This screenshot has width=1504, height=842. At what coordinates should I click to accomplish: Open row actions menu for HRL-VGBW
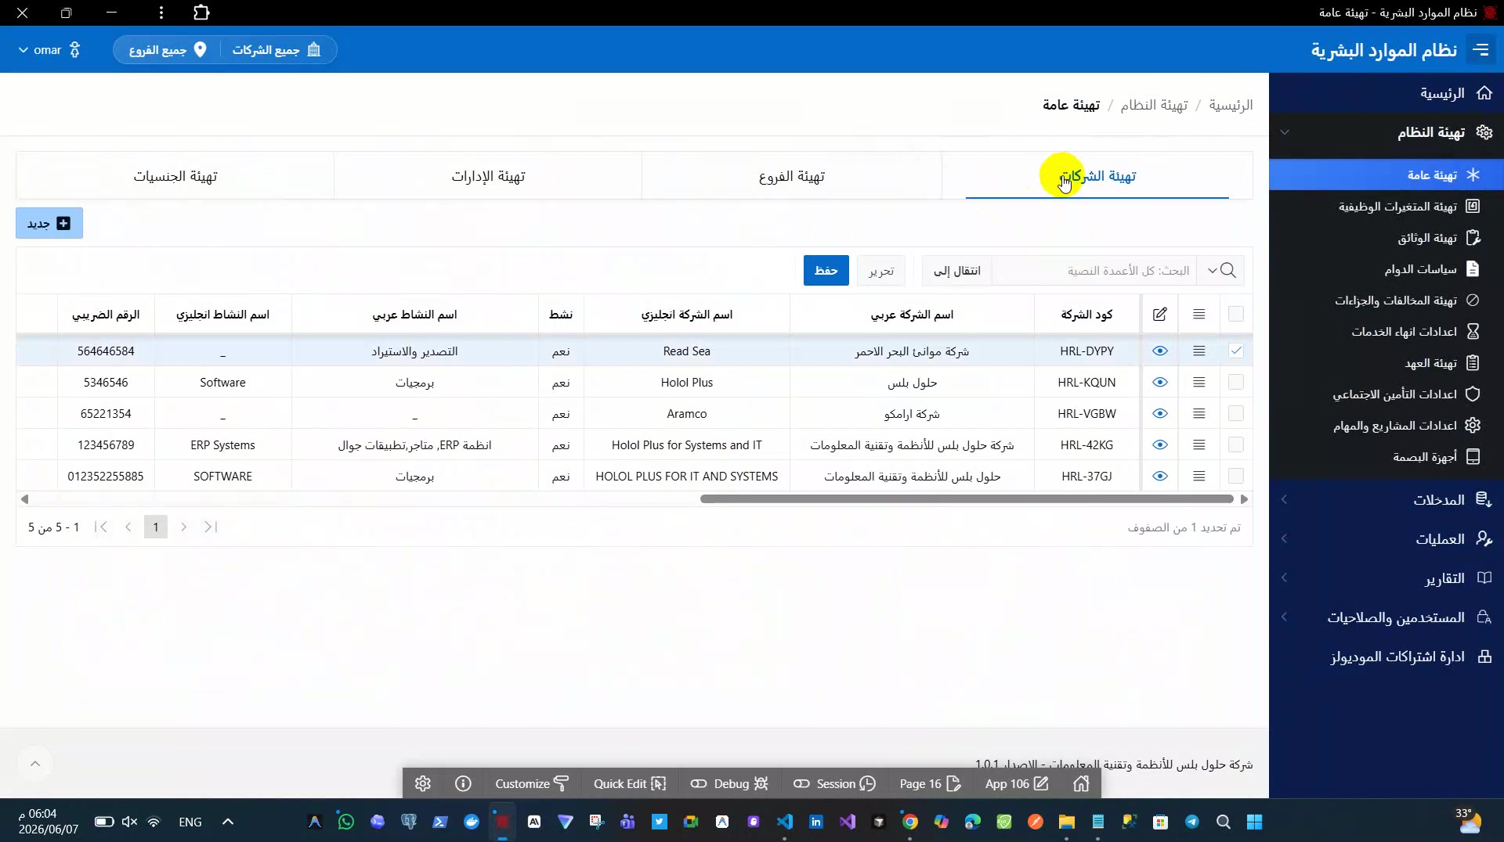pos(1199,414)
